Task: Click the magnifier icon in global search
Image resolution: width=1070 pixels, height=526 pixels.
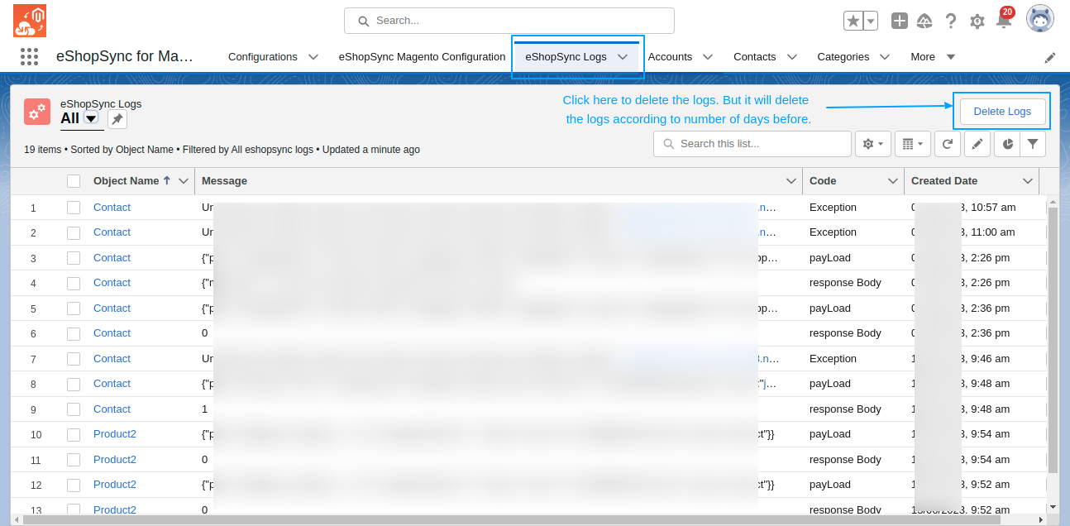Action: (x=363, y=21)
